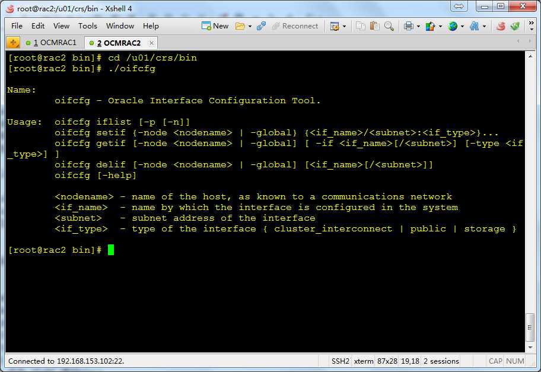Click the tab scroll right arrow
Screen dimensions: 541x372
530,41
